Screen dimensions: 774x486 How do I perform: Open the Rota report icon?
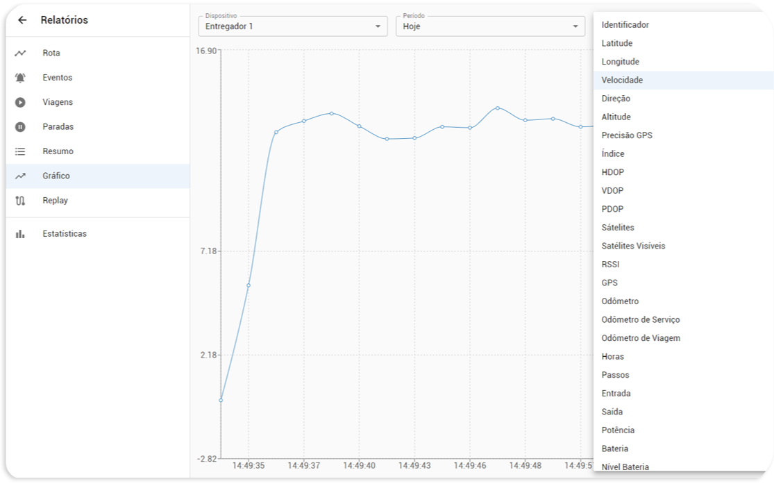point(20,53)
